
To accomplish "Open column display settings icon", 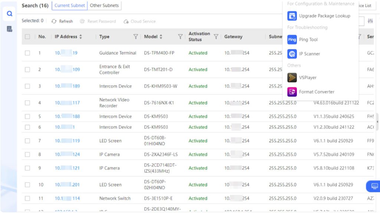I will coord(370,21).
